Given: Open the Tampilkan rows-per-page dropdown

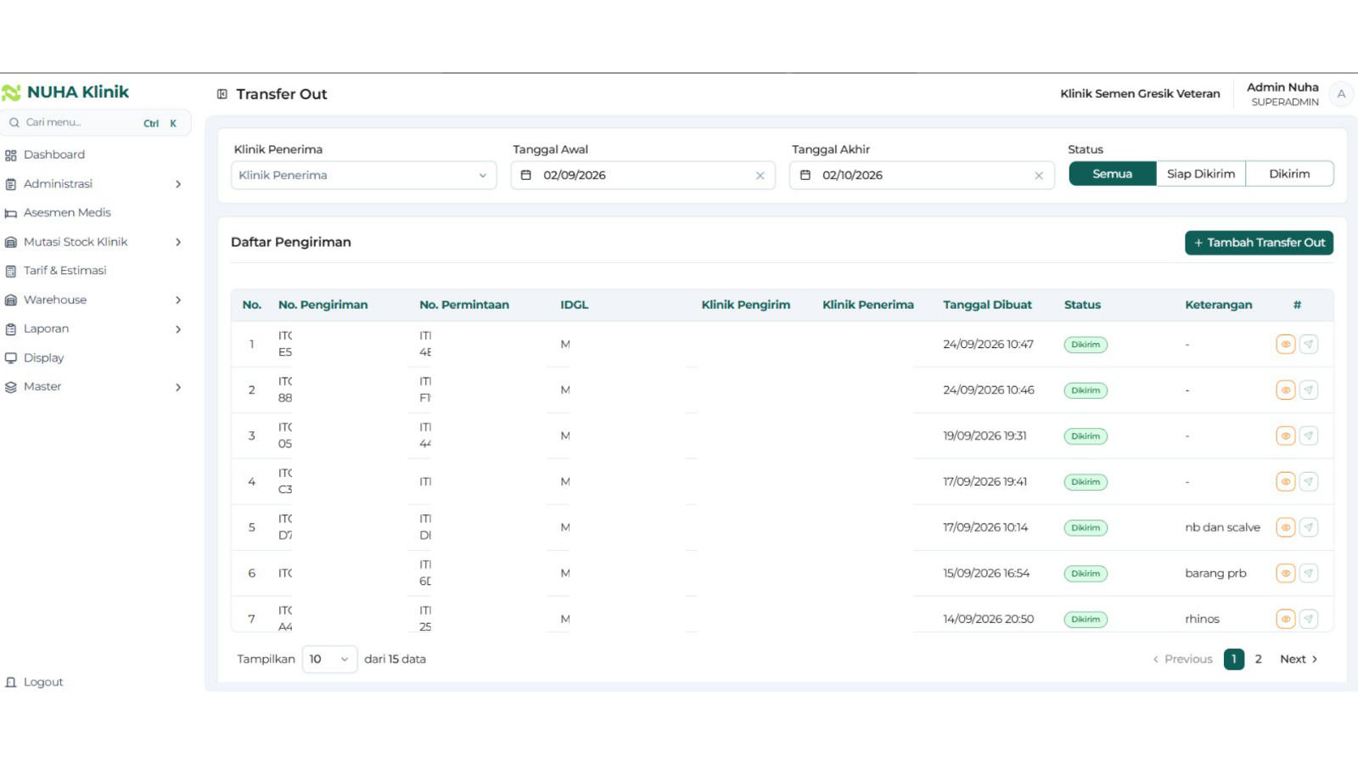Looking at the screenshot, I should 329,660.
